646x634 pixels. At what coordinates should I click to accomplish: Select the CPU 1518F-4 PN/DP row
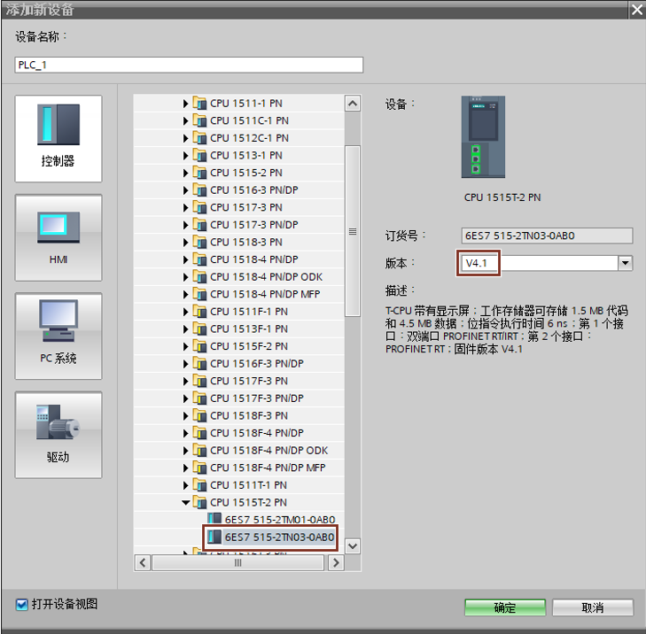click(239, 433)
